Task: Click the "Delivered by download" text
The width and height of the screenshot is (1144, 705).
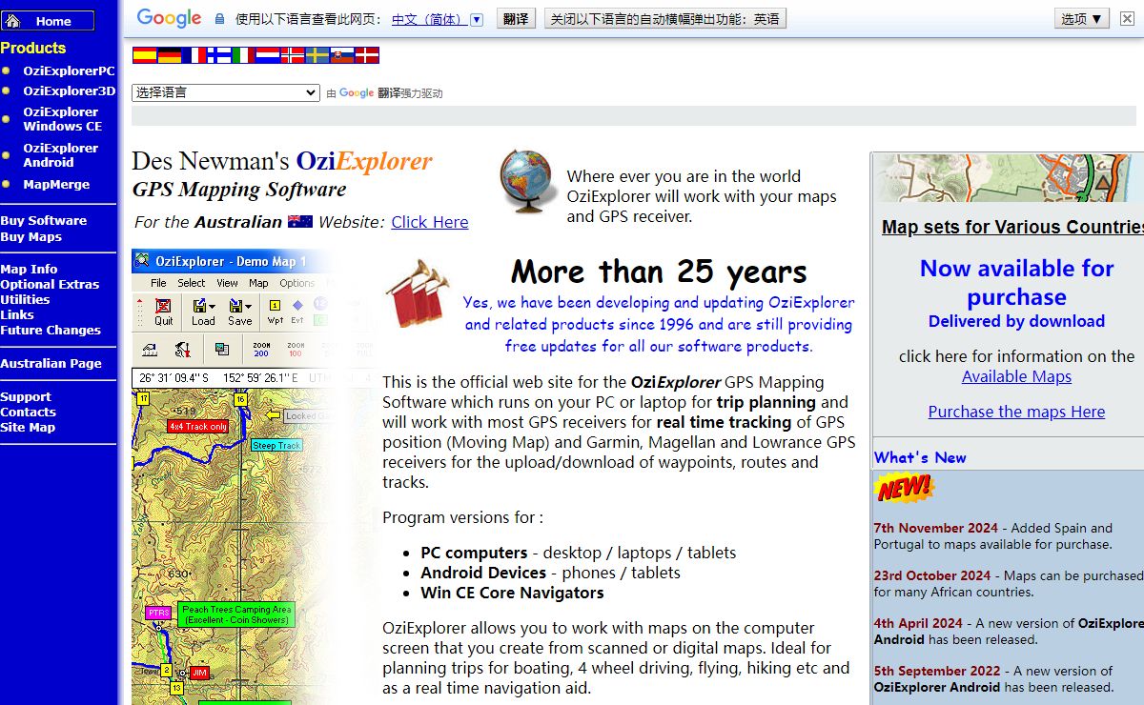Action: [1016, 321]
